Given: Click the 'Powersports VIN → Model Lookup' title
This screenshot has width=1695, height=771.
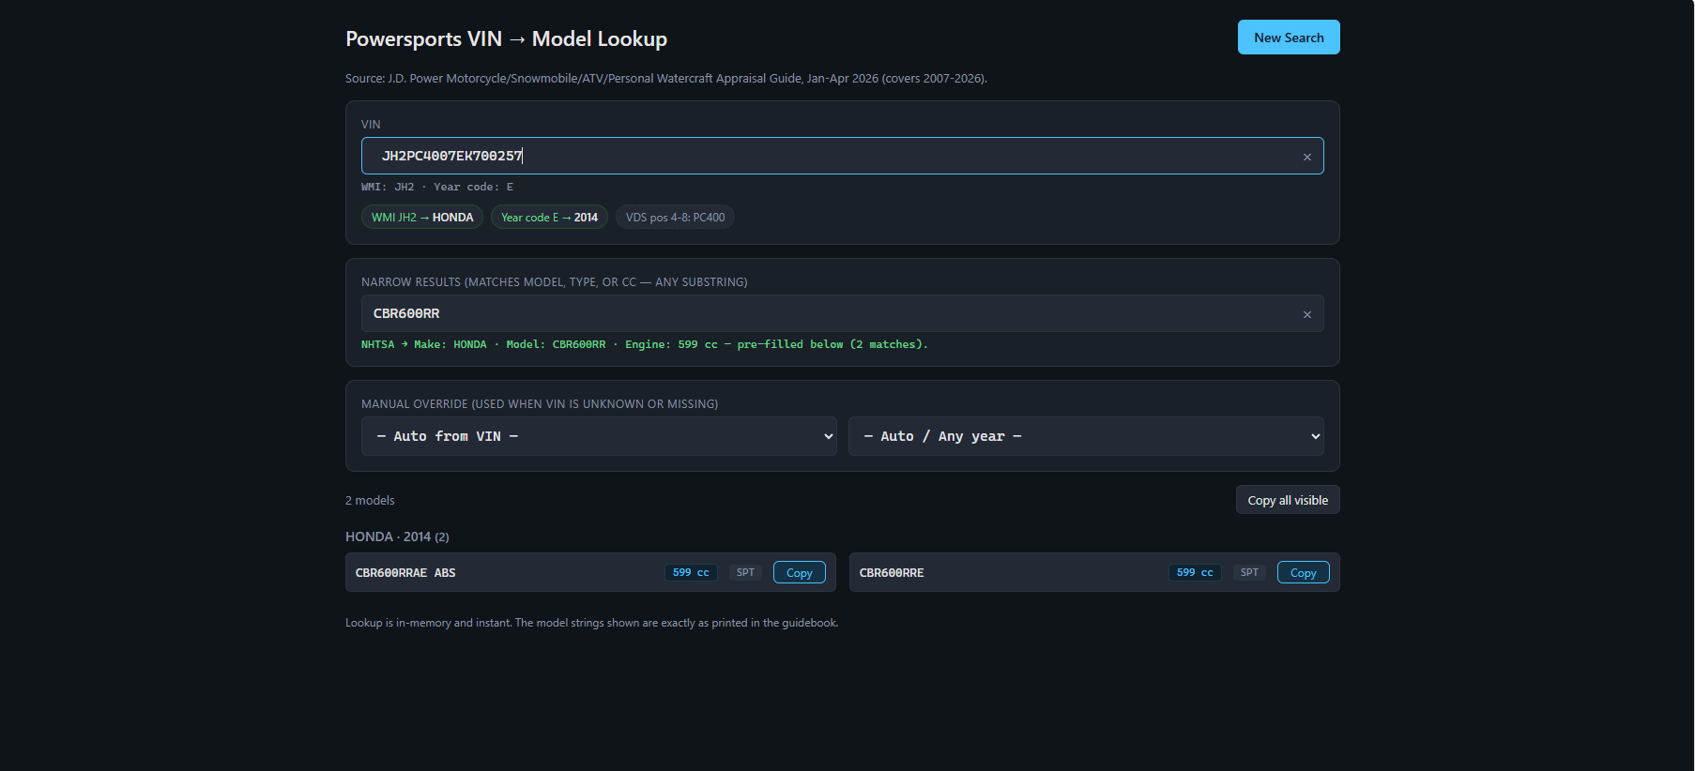Looking at the screenshot, I should 506,38.
